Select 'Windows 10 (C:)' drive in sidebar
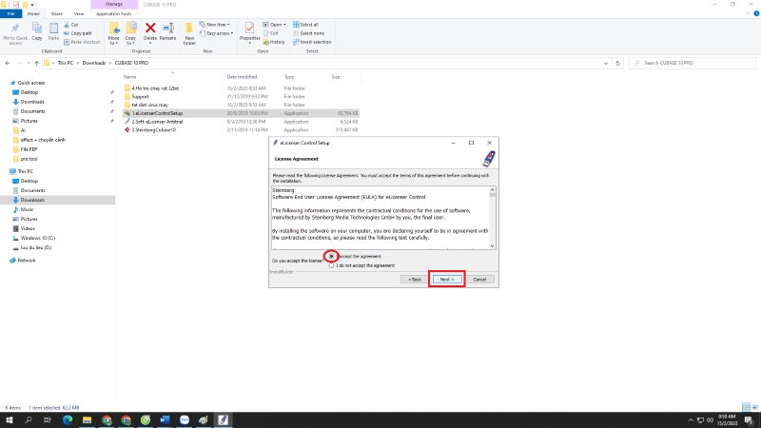The height and width of the screenshot is (428, 761). [38, 239]
